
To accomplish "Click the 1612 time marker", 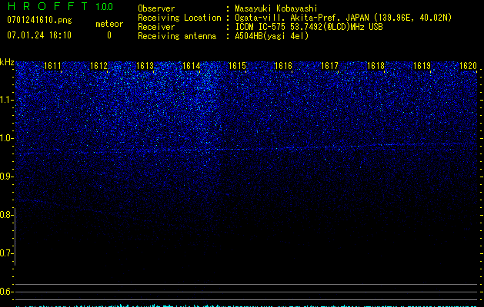I will [x=98, y=66].
